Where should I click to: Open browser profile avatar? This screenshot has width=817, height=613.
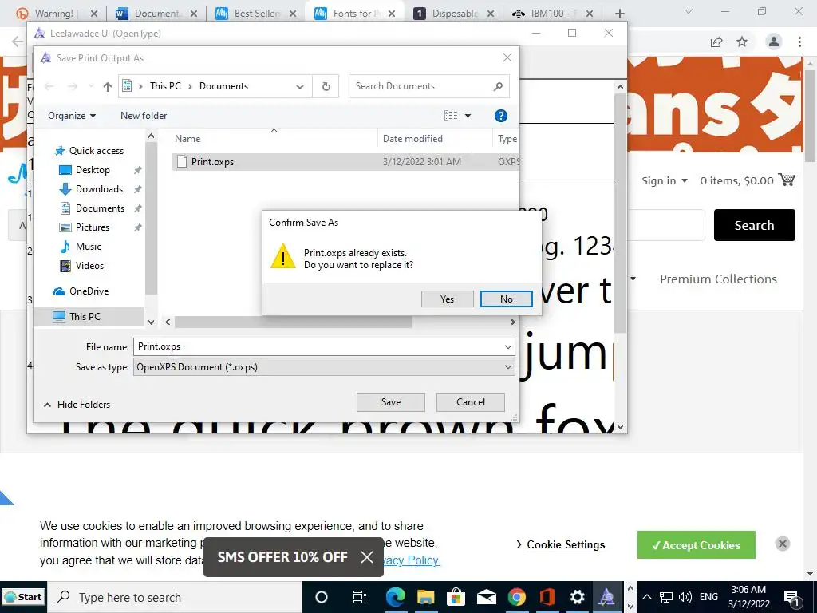(774, 42)
